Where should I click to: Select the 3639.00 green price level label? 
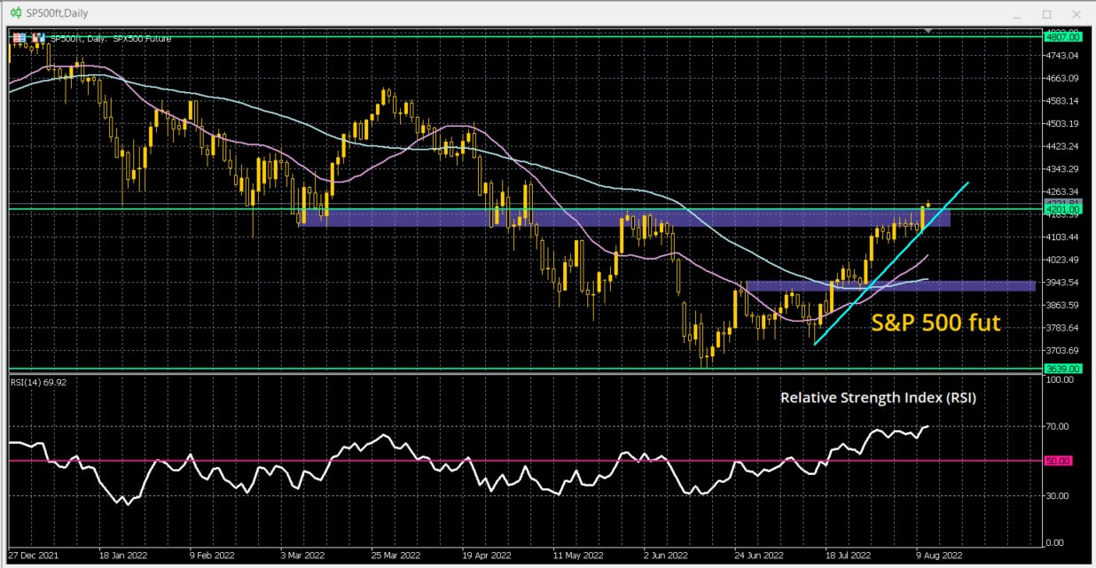pos(1064,369)
